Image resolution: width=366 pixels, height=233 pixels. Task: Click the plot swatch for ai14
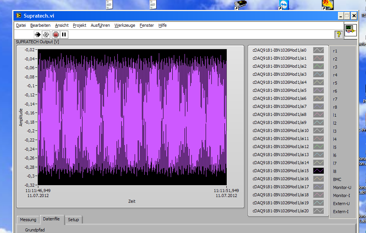tap(318, 163)
